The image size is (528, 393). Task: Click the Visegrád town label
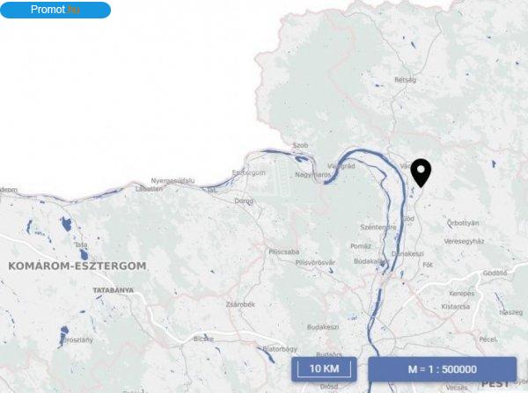(x=341, y=166)
